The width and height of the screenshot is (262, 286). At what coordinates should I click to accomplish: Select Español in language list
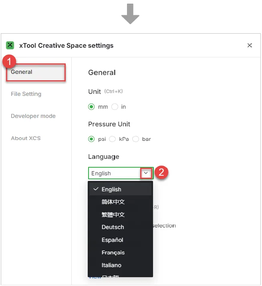pos(120,240)
